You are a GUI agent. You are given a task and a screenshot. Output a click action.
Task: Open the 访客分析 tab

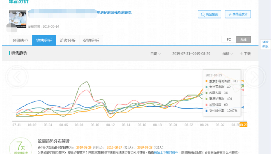click(67, 41)
